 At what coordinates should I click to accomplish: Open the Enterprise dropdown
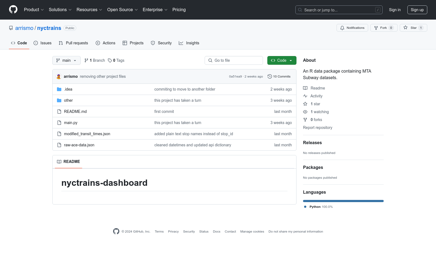click(155, 10)
